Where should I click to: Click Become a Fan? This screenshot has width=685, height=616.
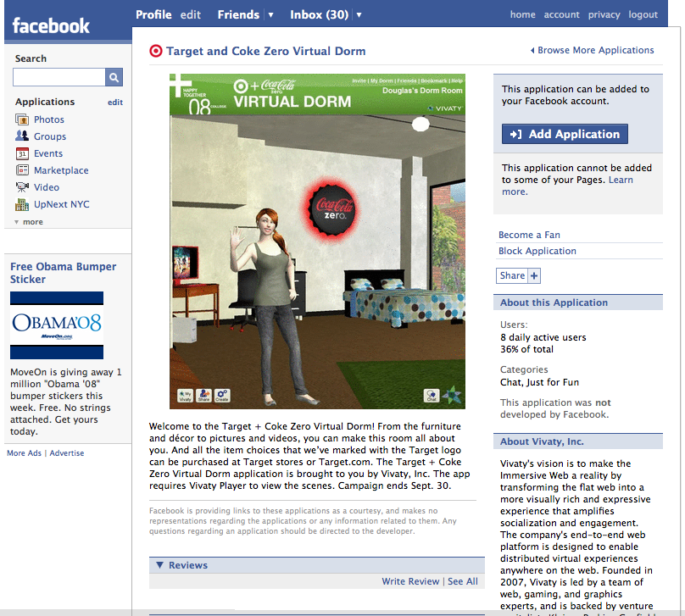tap(529, 235)
